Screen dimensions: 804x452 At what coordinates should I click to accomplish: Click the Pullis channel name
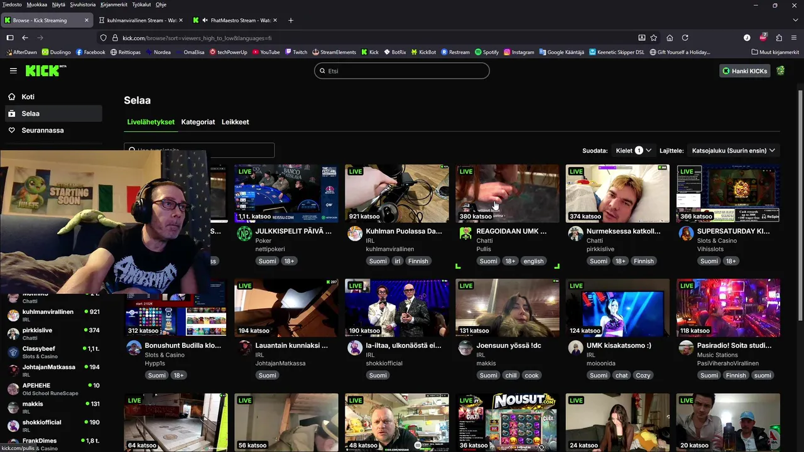click(484, 249)
